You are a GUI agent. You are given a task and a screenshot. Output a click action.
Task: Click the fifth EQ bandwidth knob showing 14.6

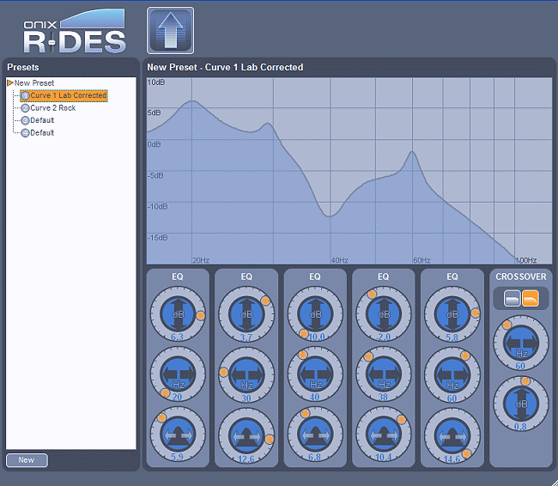tap(452, 435)
